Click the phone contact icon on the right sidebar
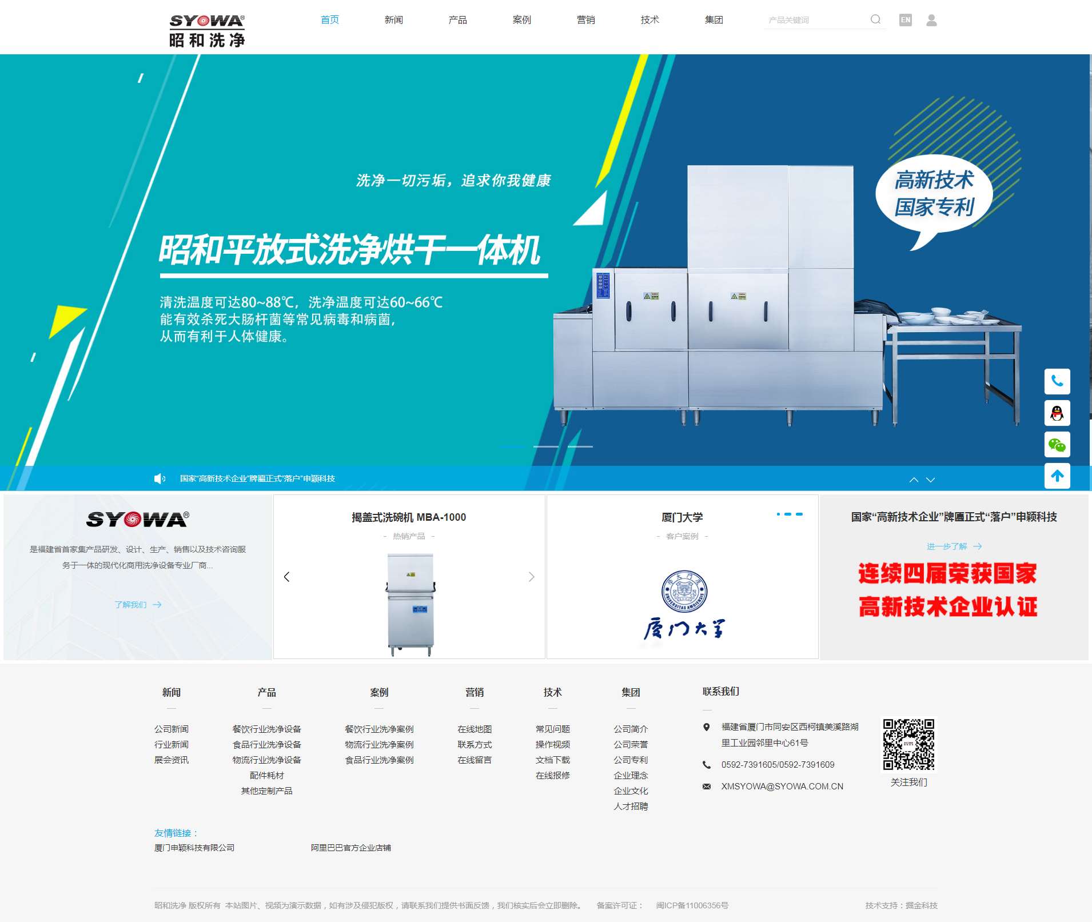 1057,382
